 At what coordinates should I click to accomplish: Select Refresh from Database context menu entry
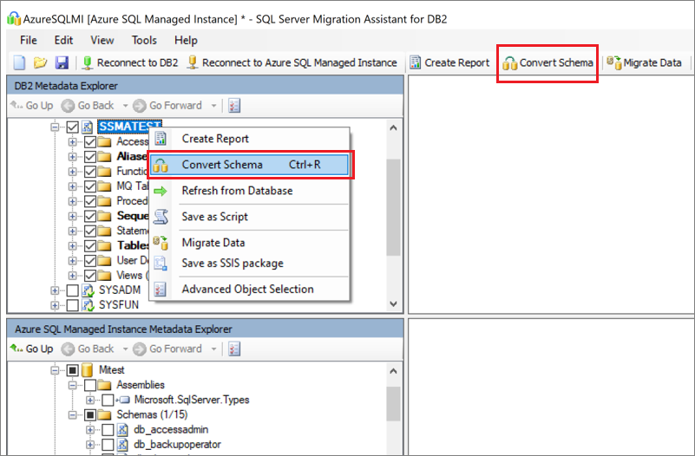(x=249, y=191)
